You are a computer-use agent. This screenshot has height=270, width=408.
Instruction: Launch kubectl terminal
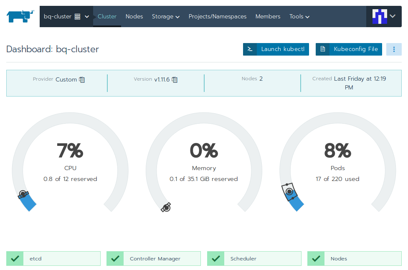pos(276,49)
